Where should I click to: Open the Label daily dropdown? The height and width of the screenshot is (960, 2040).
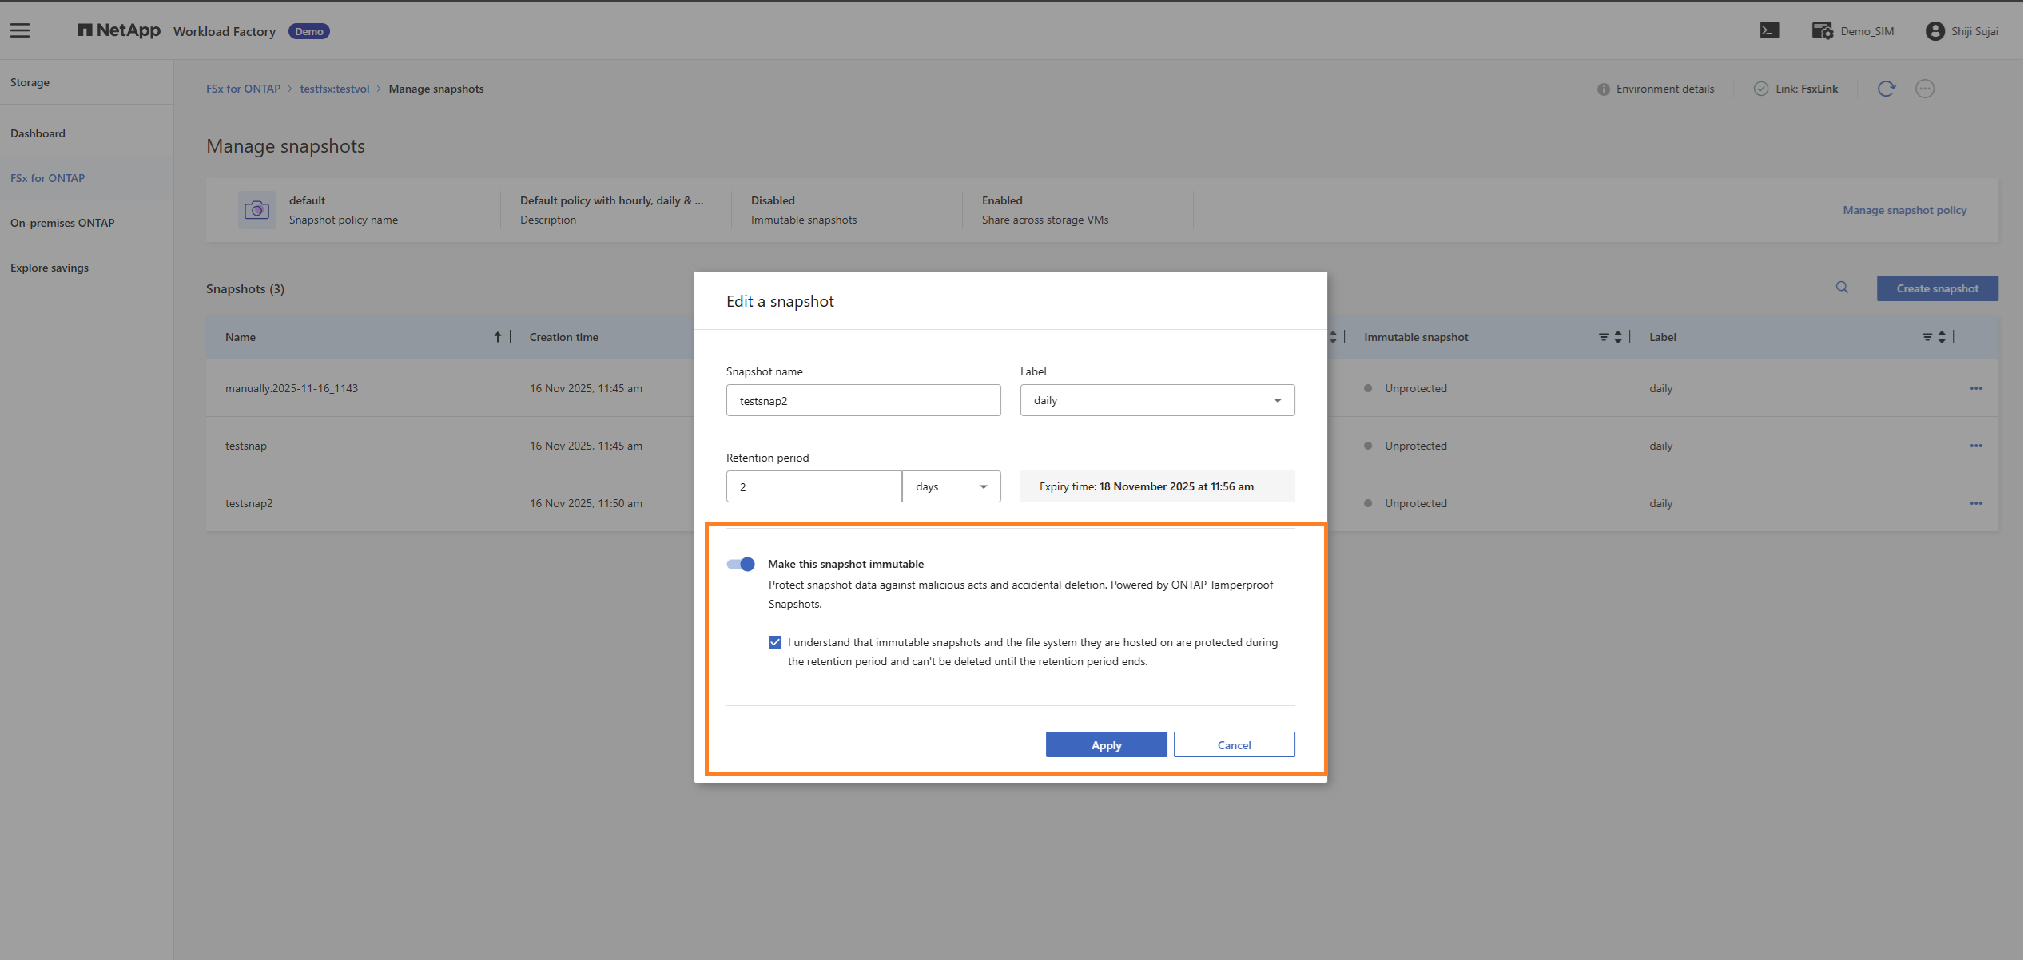(1157, 400)
